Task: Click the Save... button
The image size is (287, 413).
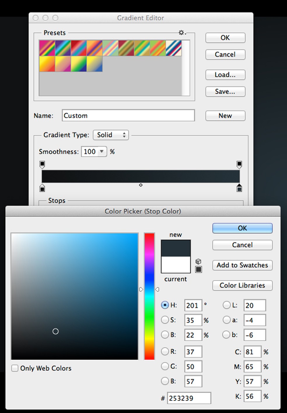Action: point(225,92)
